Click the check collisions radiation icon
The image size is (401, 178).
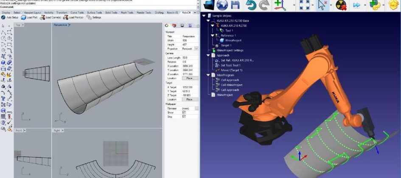tap(341, 5)
